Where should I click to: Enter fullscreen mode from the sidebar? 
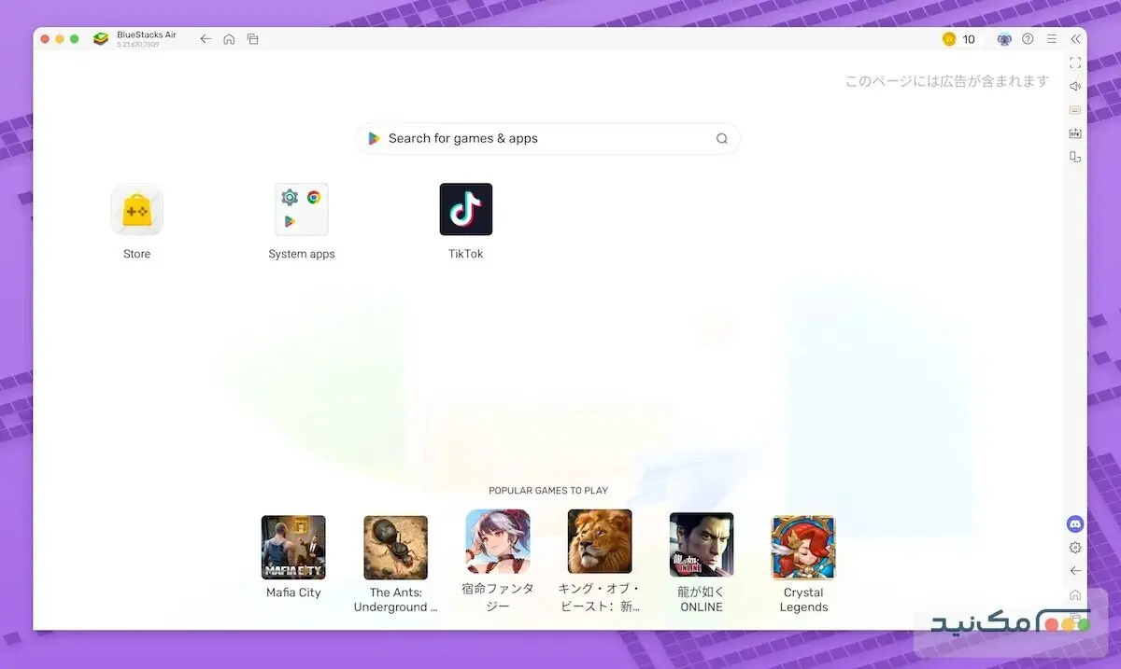[x=1074, y=63]
